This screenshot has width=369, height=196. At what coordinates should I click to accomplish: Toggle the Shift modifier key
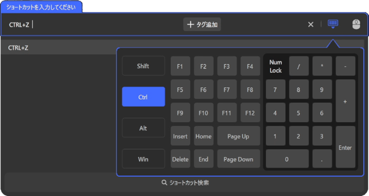[143, 66]
